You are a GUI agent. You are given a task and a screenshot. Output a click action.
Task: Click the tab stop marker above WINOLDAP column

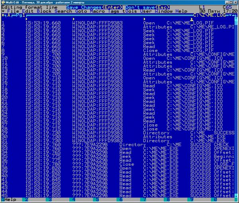[x=74, y=19]
